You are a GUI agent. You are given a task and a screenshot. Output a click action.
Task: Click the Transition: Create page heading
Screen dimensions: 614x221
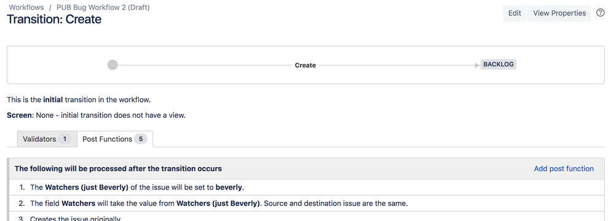point(55,19)
